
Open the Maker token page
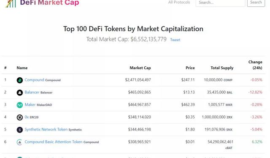(30, 105)
